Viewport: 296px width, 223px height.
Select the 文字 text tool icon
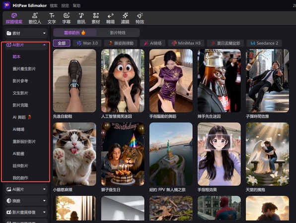[52, 18]
